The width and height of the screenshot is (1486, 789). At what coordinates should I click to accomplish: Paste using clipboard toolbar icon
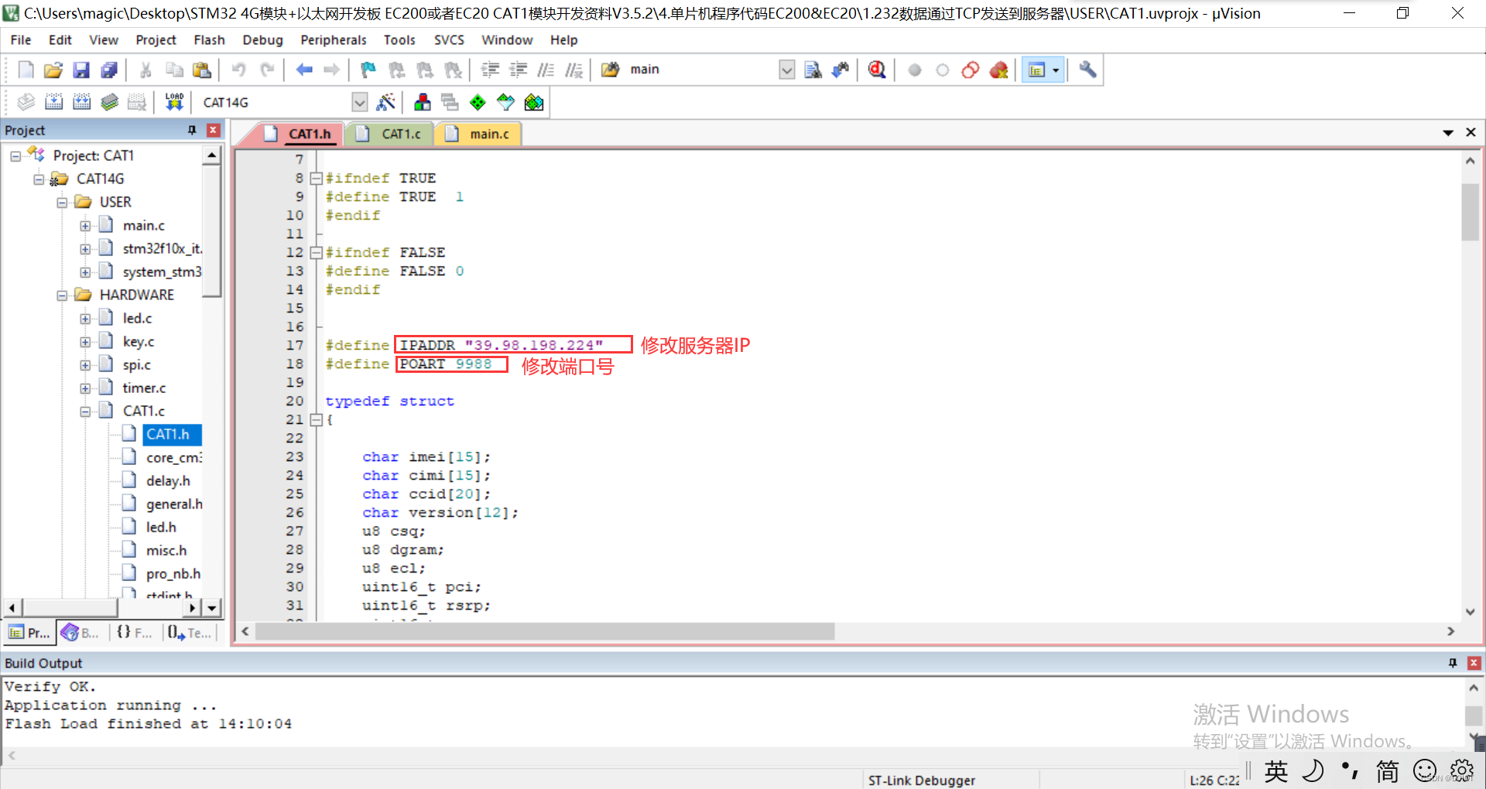(202, 70)
